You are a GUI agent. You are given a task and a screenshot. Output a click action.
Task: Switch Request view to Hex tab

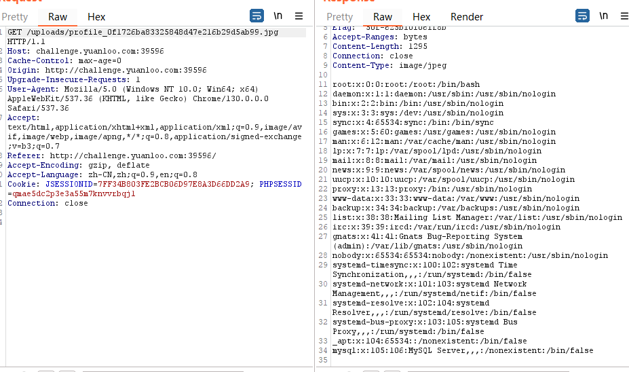click(x=96, y=17)
